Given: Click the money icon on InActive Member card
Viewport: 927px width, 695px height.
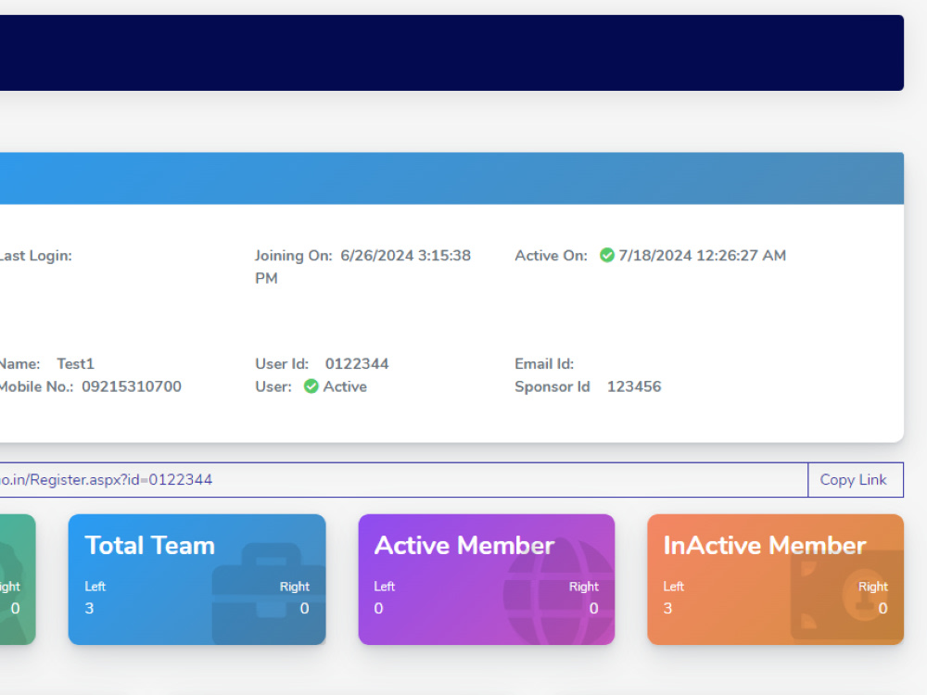Looking at the screenshot, I should [847, 595].
